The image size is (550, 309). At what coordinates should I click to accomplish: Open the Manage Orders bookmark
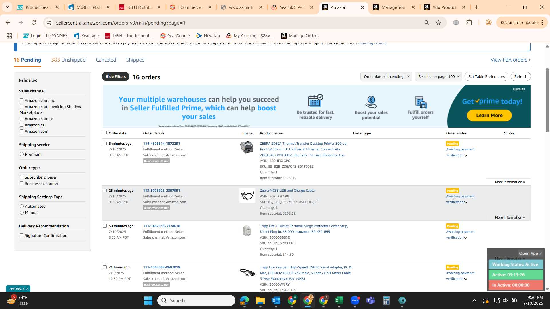(300, 36)
